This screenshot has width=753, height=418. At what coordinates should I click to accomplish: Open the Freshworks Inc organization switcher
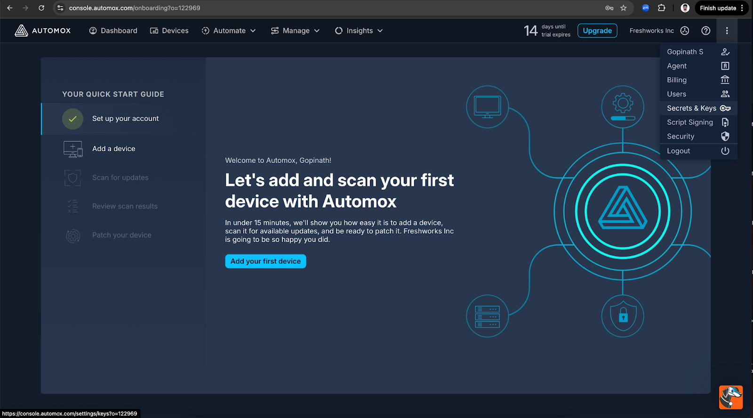point(659,31)
